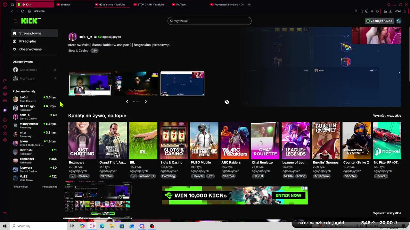410x230 pixels.
Task: Open the AI assistant toolbar icon
Action: [398, 11]
